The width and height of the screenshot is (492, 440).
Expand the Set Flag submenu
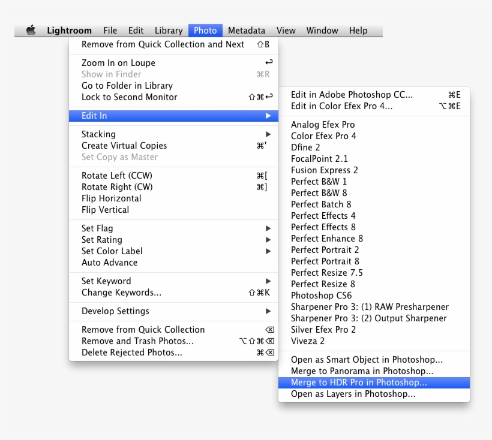[x=173, y=228]
